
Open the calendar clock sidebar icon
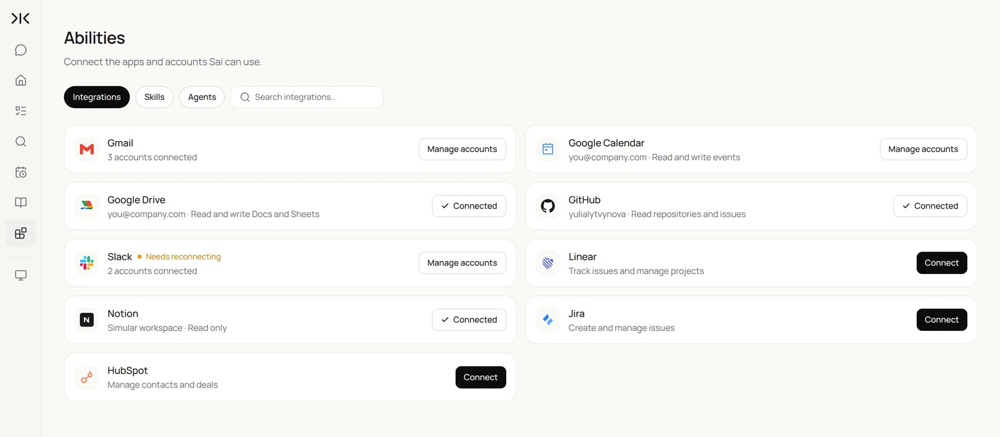click(21, 172)
